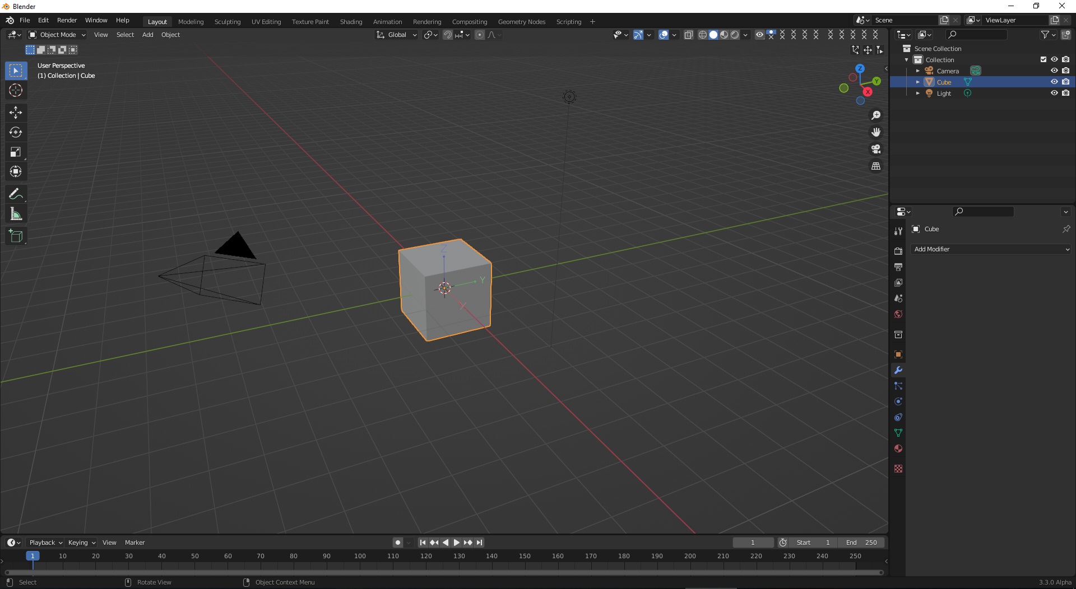The image size is (1076, 589).
Task: Open the Object Mode dropdown
Action: tap(57, 35)
